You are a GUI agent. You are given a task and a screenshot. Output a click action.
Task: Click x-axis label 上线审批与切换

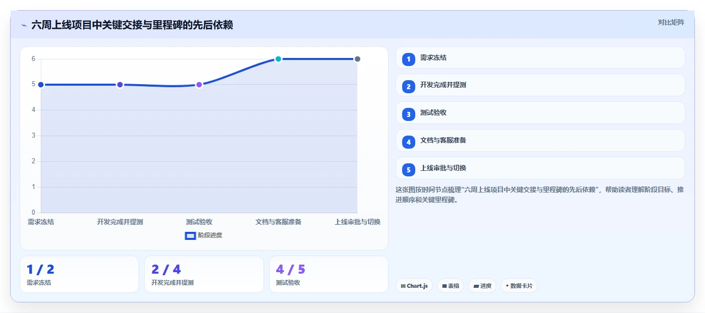357,222
